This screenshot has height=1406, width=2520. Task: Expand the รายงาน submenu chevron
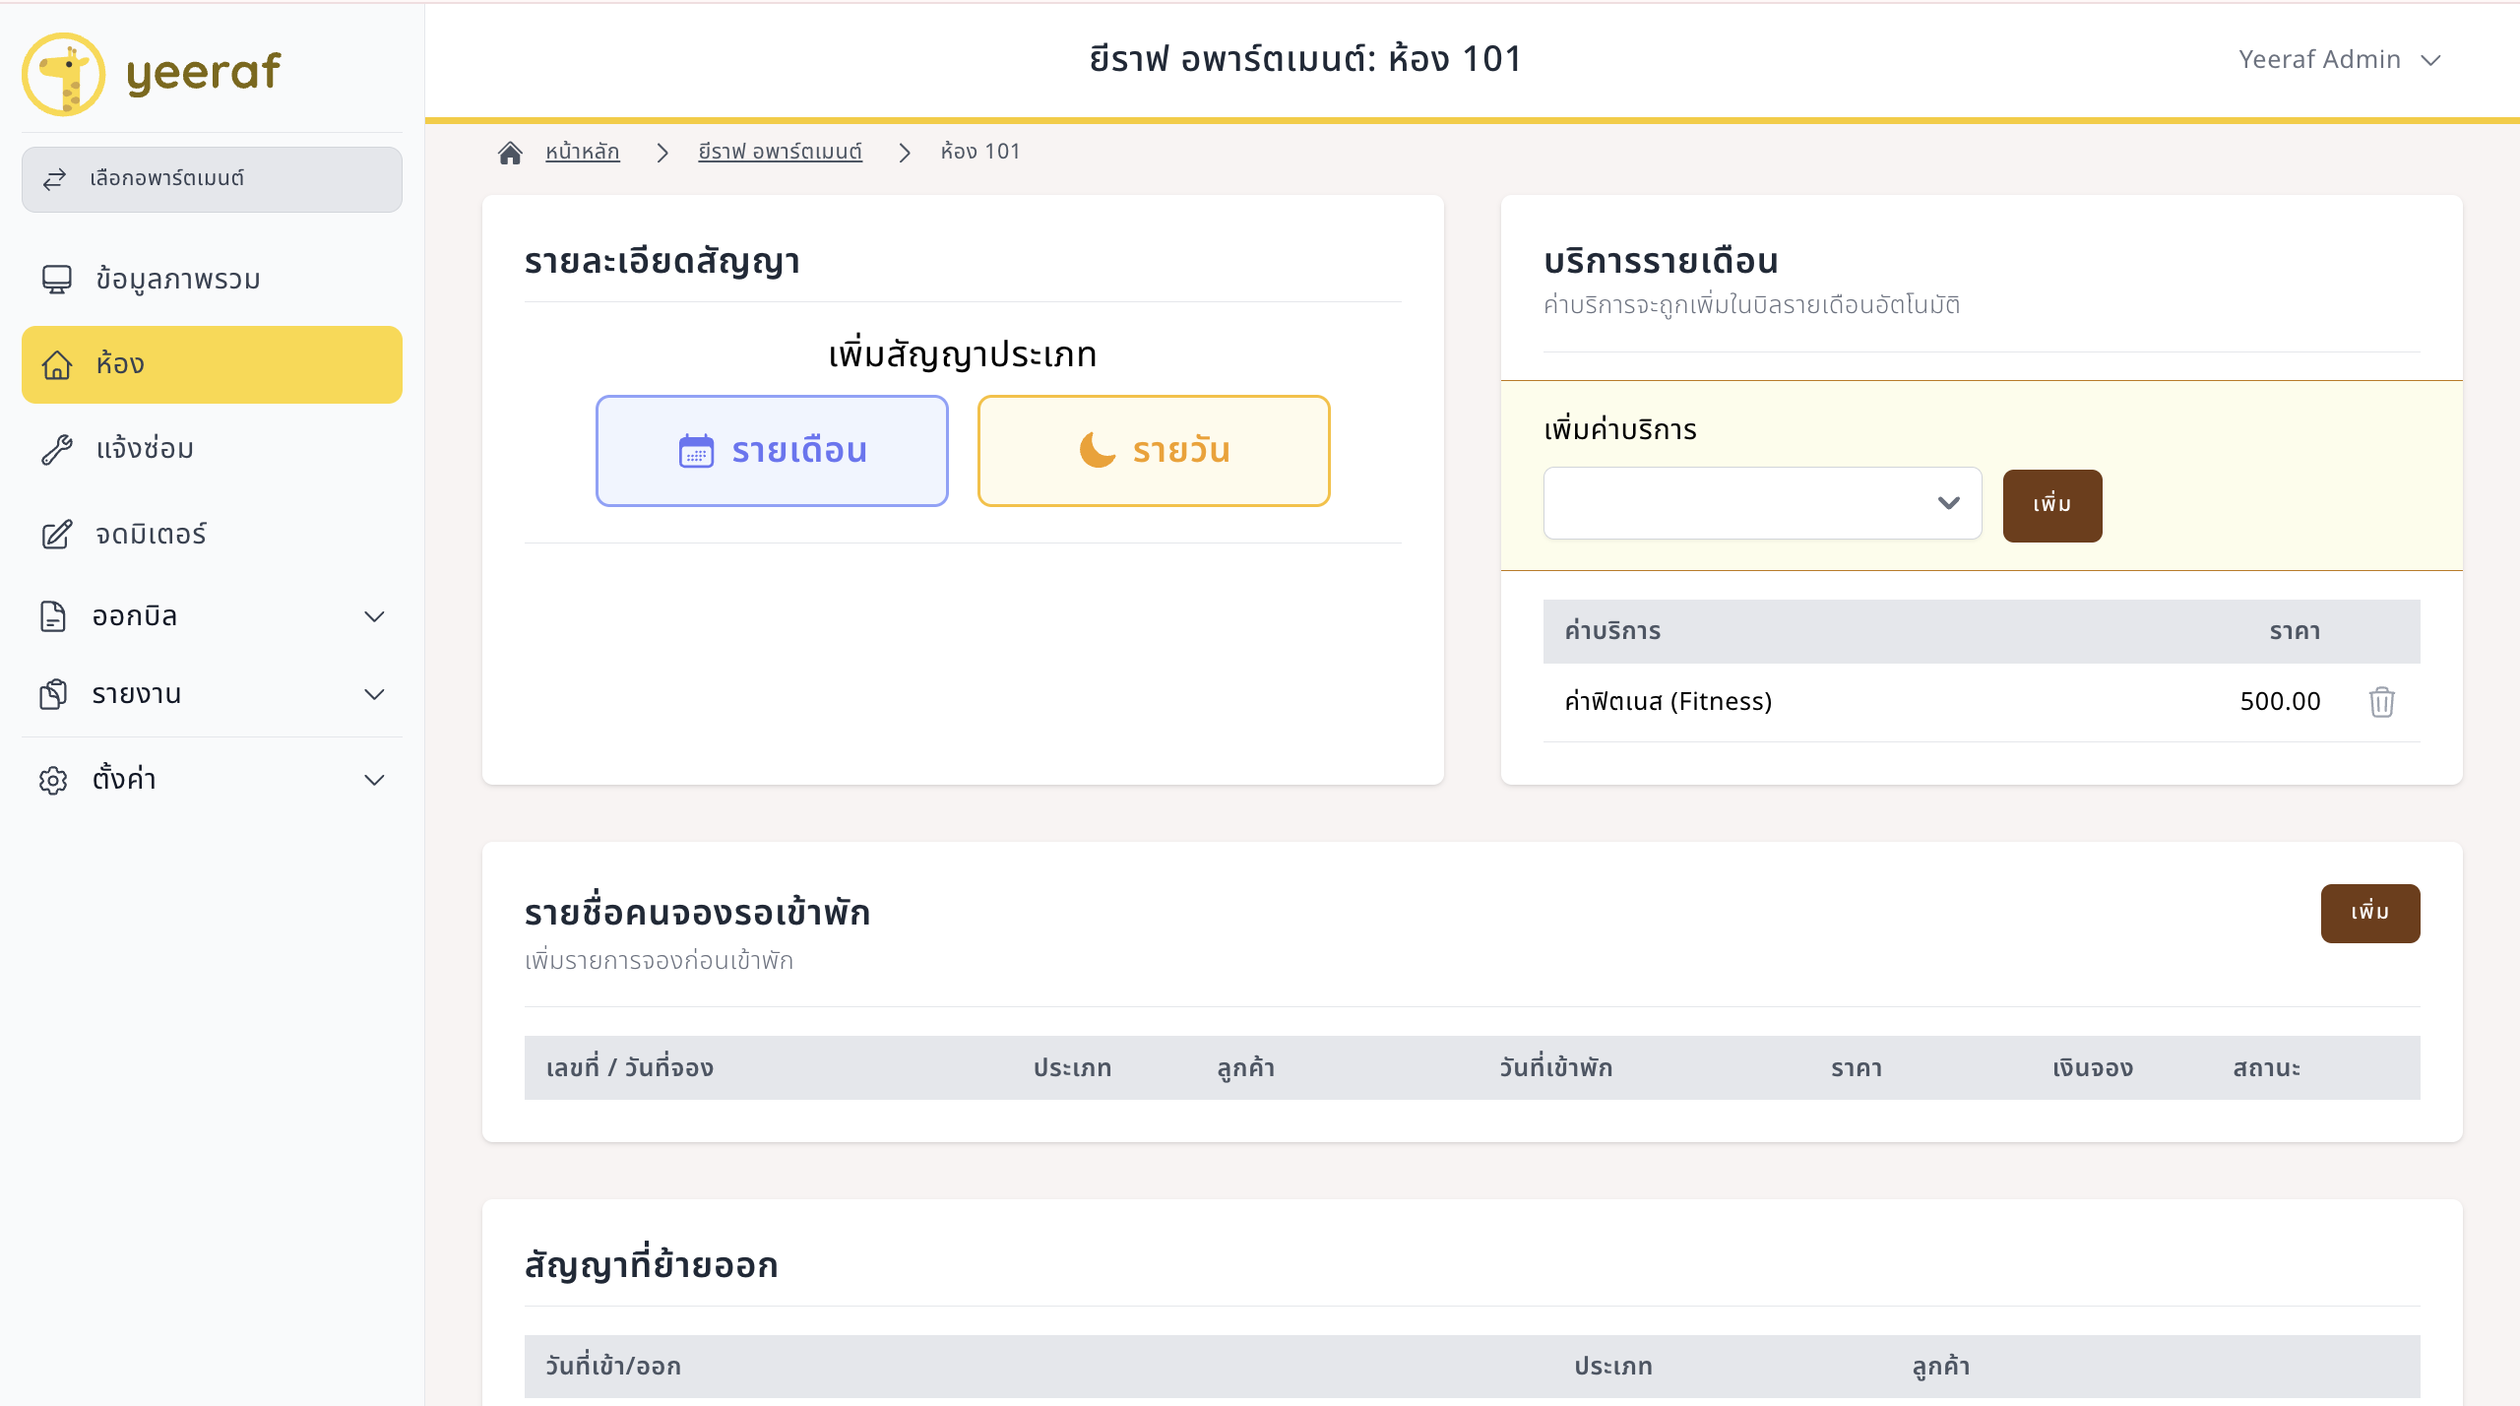point(374,694)
